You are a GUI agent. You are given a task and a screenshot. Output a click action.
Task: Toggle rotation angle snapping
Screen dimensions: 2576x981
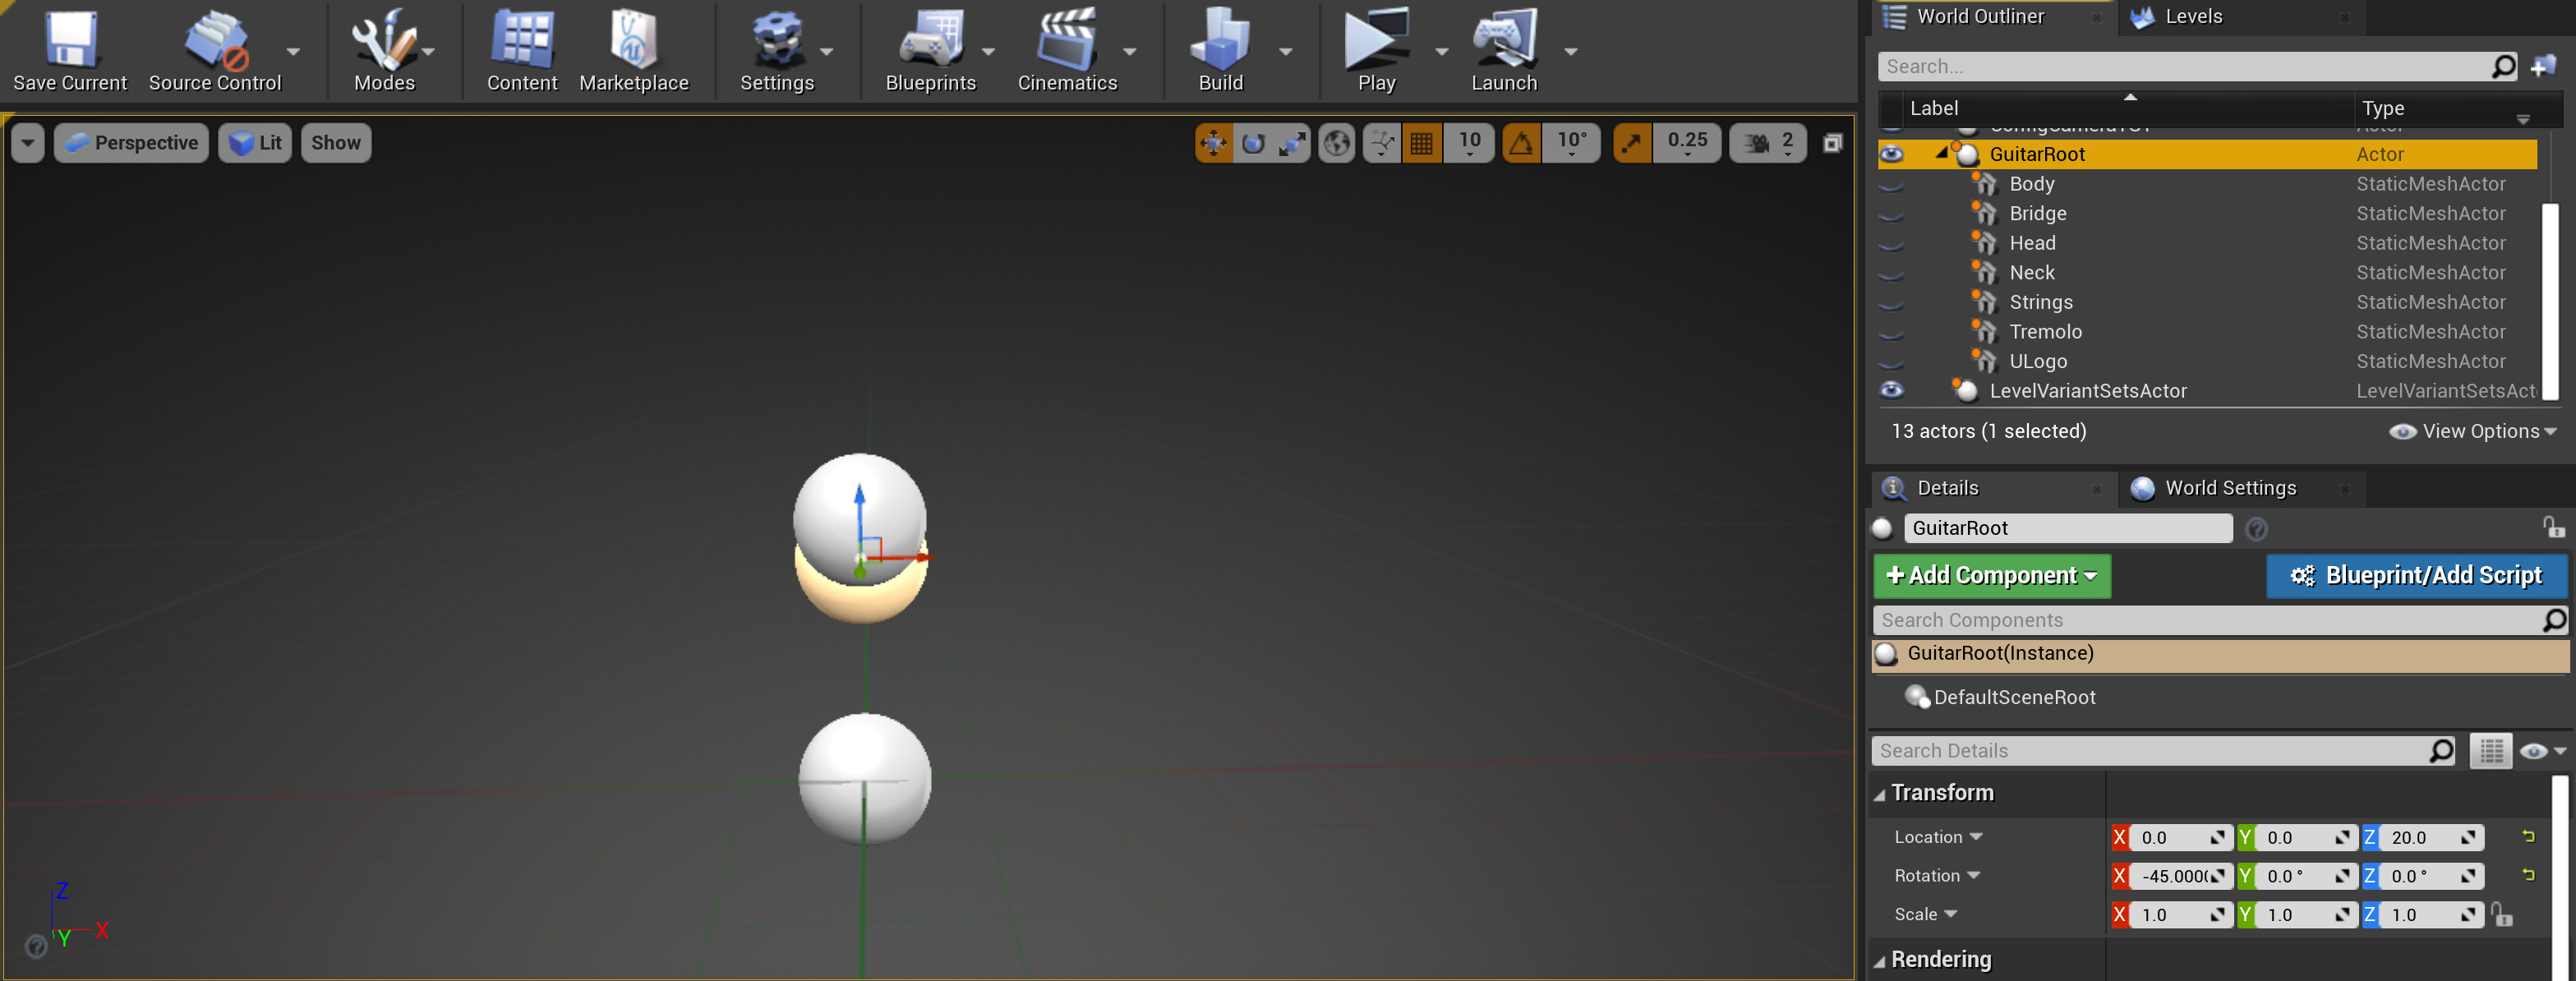1521,144
